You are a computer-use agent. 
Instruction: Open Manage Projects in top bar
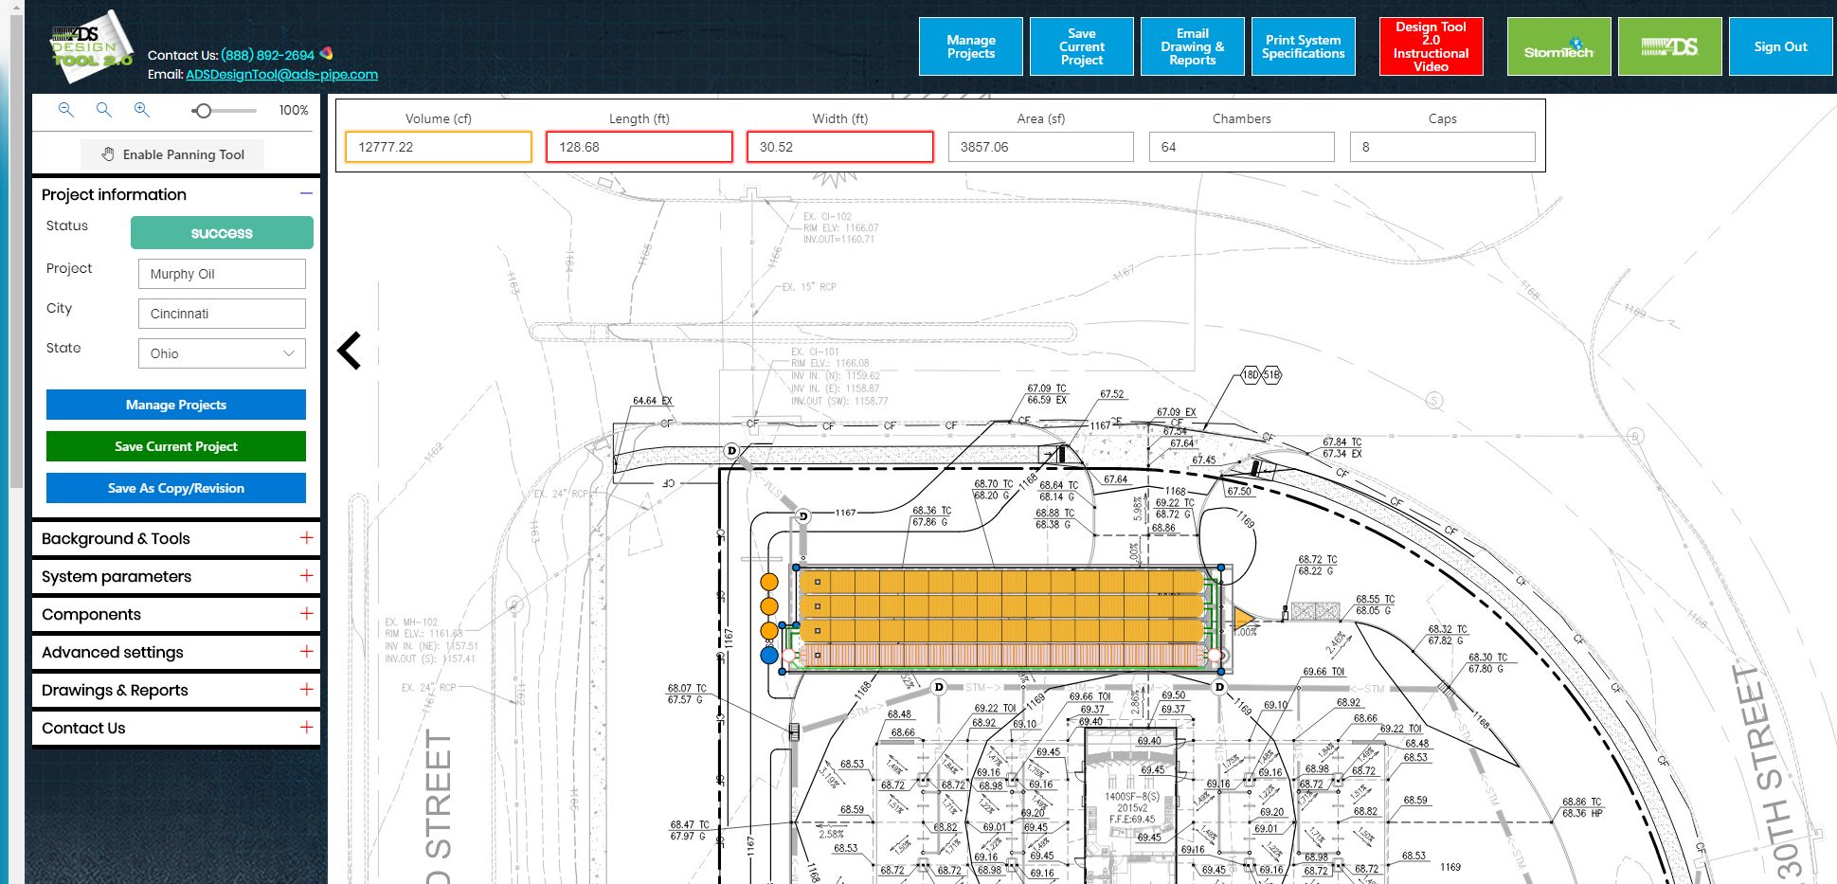pyautogui.click(x=971, y=46)
